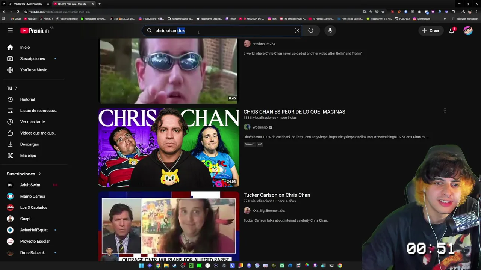Clear the search box with X
Screen dimensions: 481x270
(x=297, y=31)
